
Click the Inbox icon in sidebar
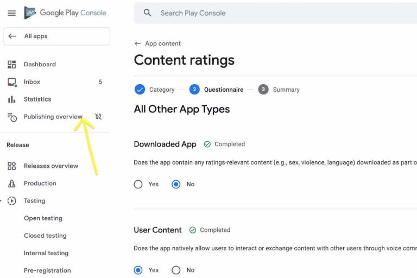[12, 82]
